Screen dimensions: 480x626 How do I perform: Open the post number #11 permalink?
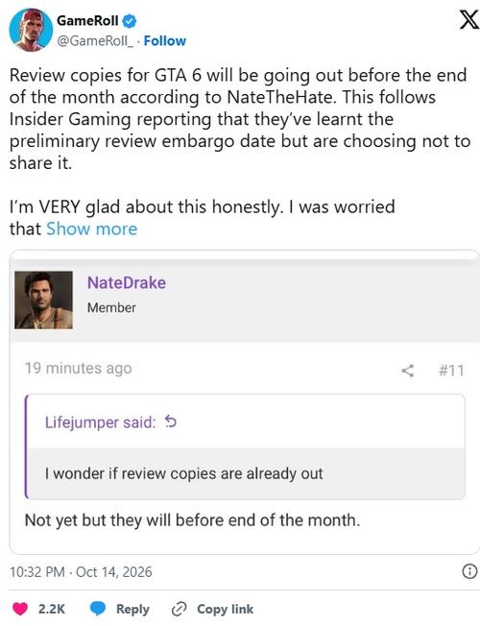451,371
